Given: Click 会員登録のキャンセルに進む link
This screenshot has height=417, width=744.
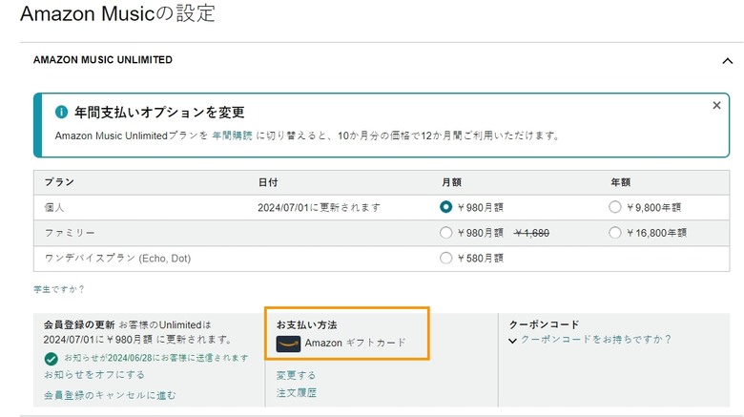Looking at the screenshot, I should click(110, 395).
